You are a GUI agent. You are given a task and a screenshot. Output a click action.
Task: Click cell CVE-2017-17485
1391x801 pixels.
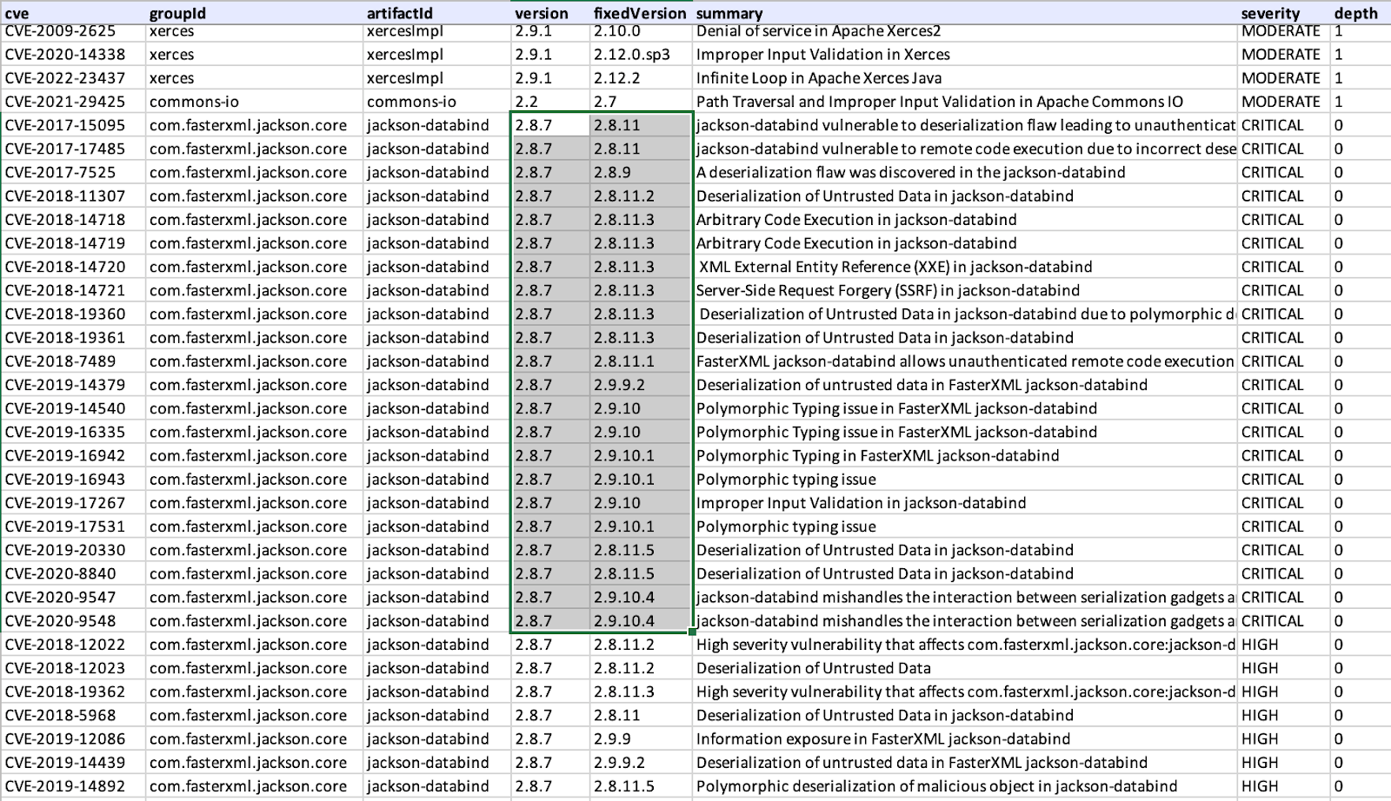pos(73,149)
